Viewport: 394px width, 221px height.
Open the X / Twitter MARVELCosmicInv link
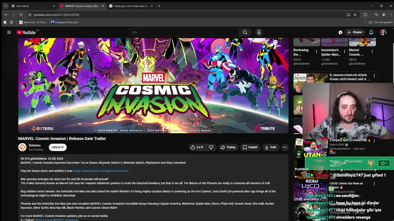point(57,220)
